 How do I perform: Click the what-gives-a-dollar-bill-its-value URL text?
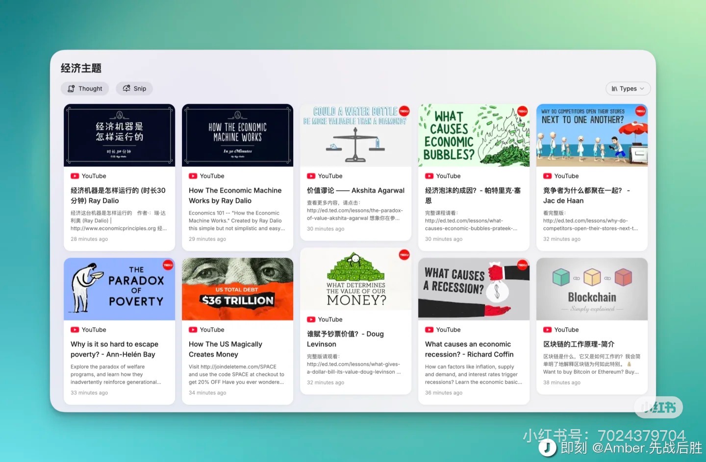click(x=354, y=368)
